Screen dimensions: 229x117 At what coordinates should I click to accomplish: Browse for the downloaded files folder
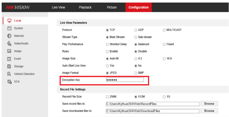[209, 111]
